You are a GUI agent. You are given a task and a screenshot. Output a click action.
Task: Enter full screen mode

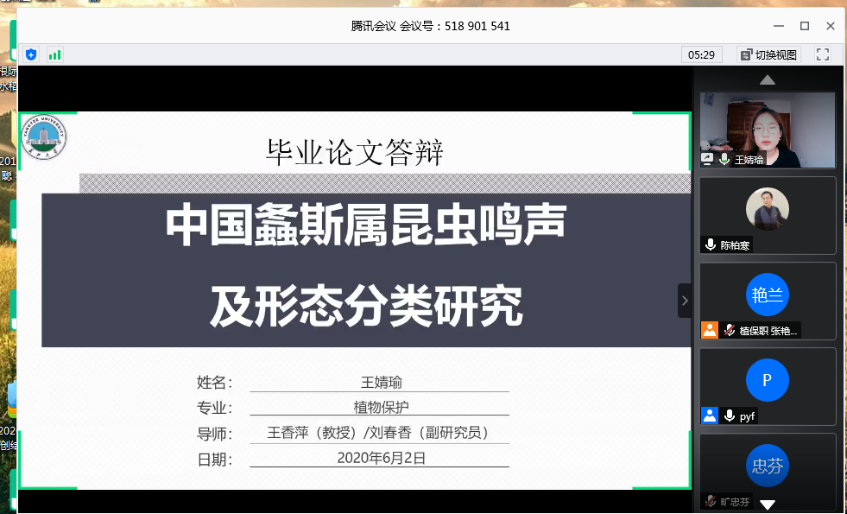822,54
